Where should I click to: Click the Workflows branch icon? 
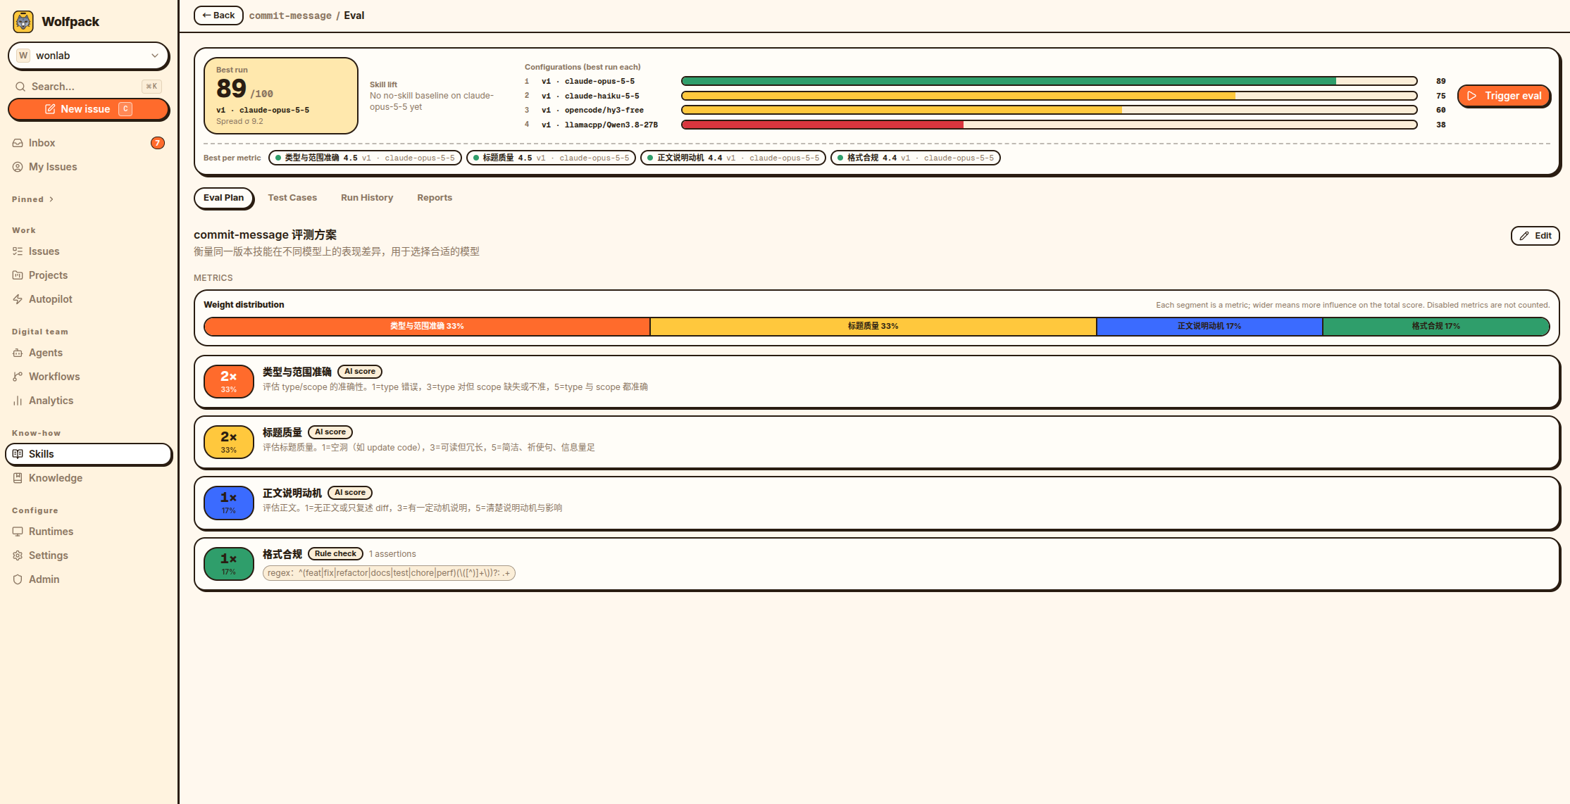[x=18, y=377]
